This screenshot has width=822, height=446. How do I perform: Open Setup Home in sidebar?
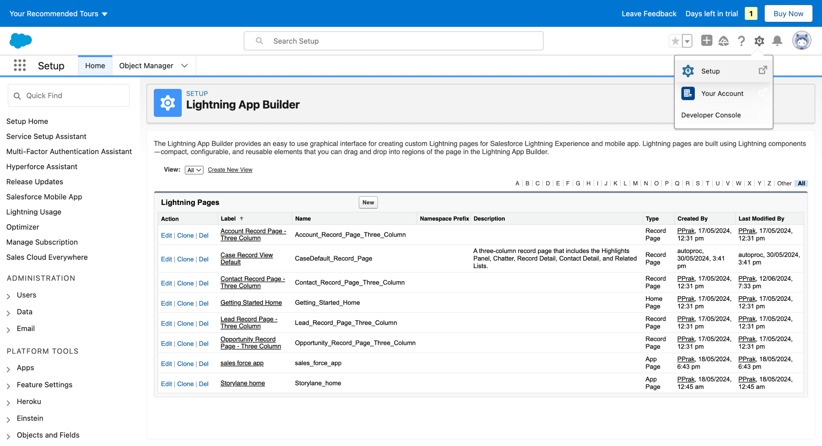click(x=27, y=121)
